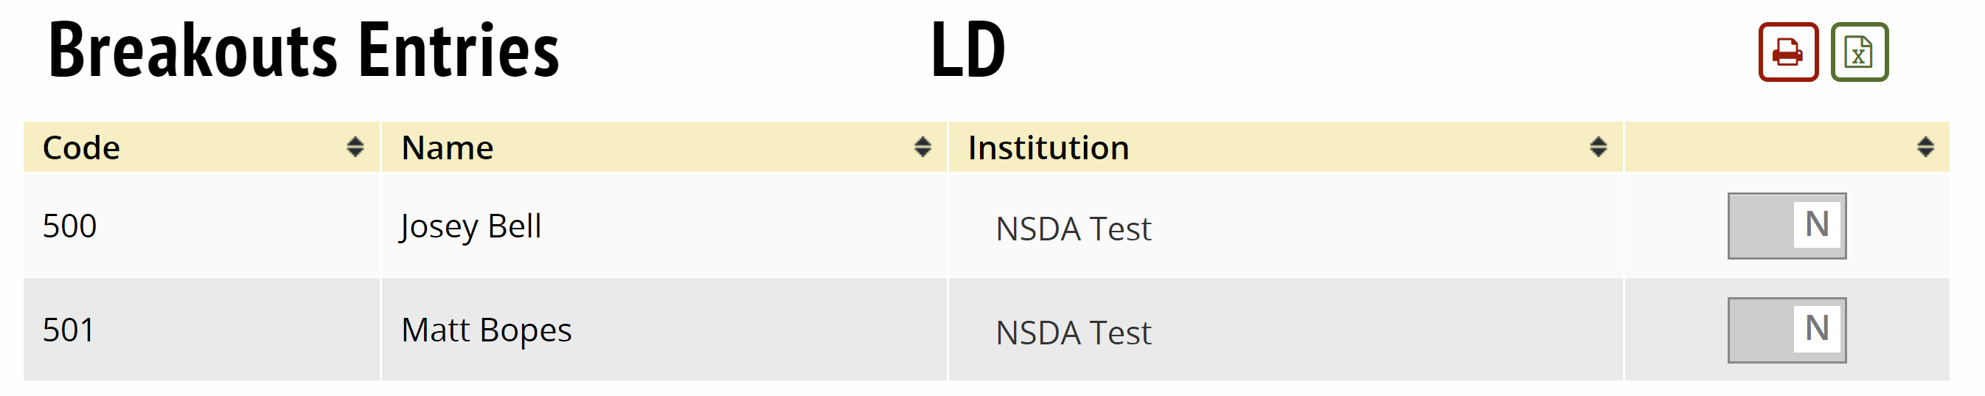
Task: Click the Josey Bell name
Action: coord(471,226)
